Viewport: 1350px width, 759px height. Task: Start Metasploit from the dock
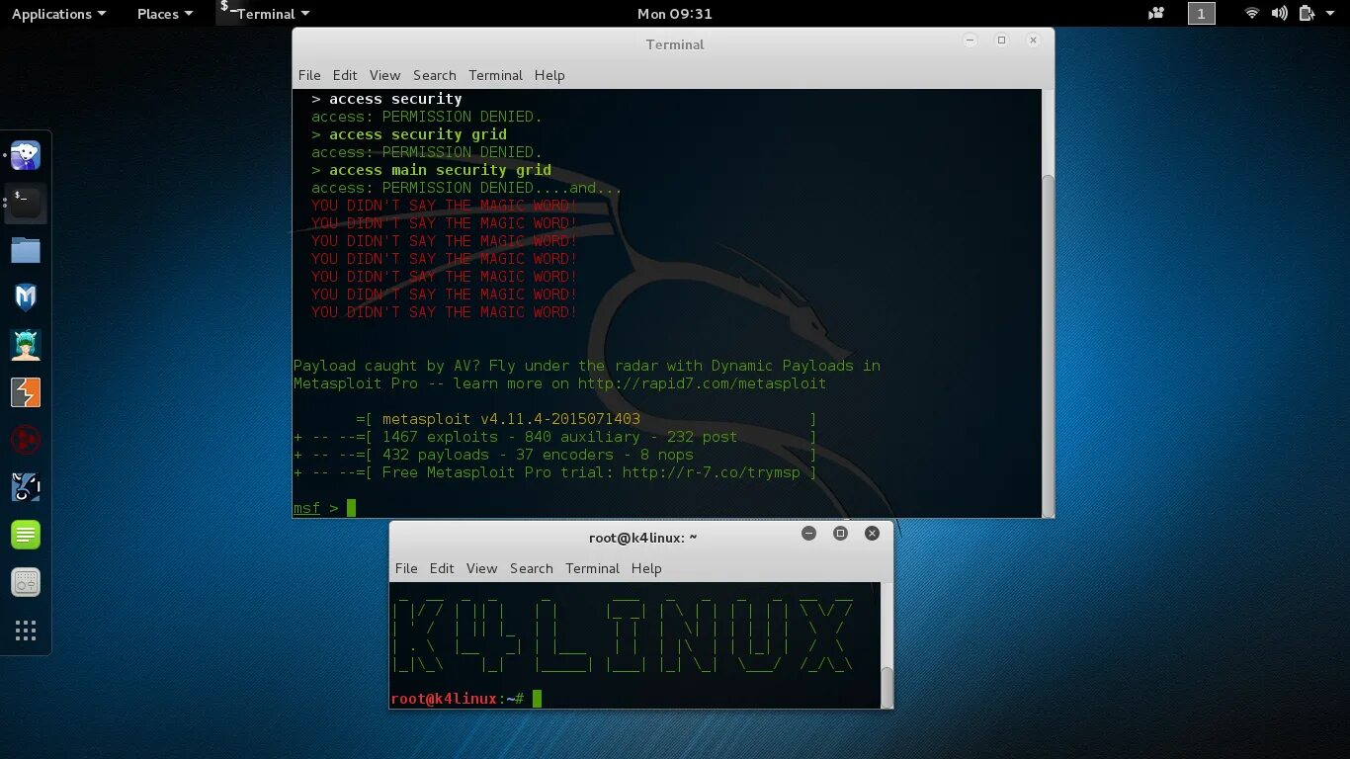pos(26,297)
